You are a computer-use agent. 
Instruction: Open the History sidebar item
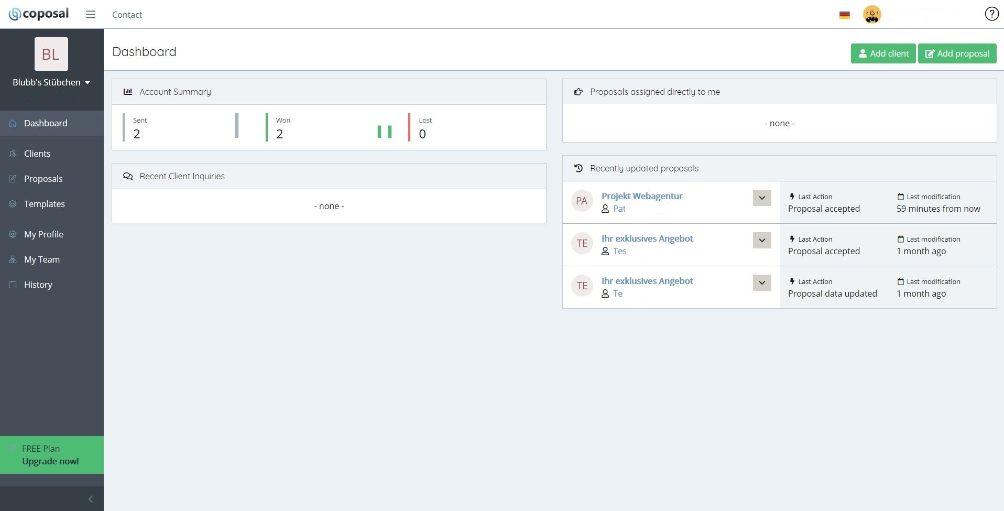[38, 285]
